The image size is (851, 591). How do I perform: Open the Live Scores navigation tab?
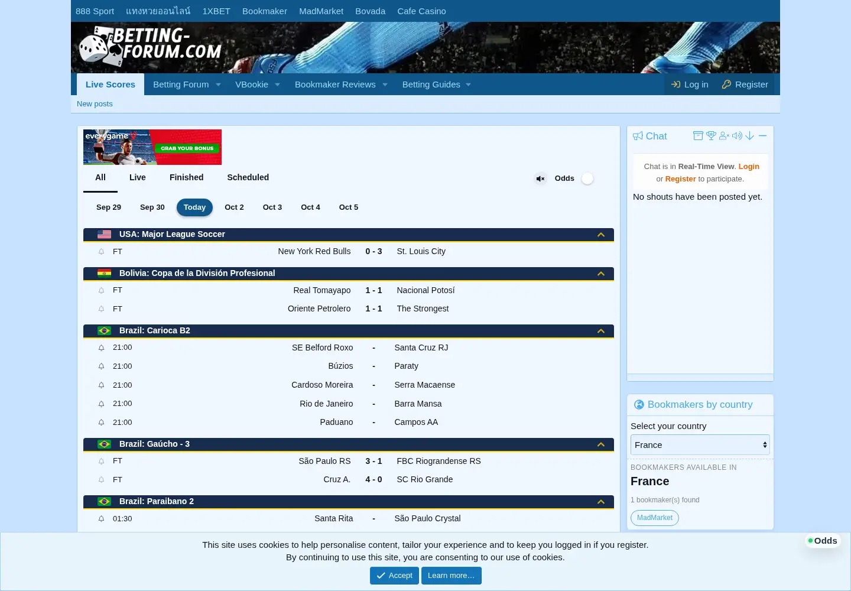click(111, 85)
